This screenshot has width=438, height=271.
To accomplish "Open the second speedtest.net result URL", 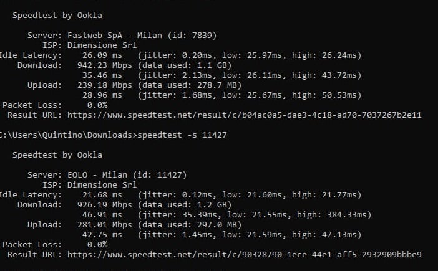I will [x=244, y=255].
